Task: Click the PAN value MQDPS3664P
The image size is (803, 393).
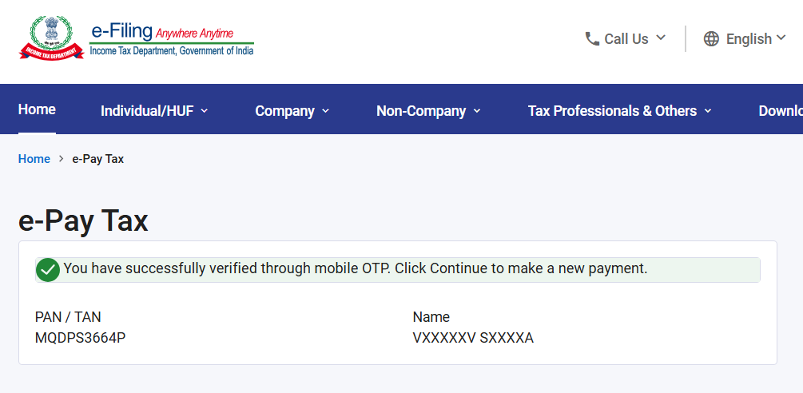Action: click(81, 338)
